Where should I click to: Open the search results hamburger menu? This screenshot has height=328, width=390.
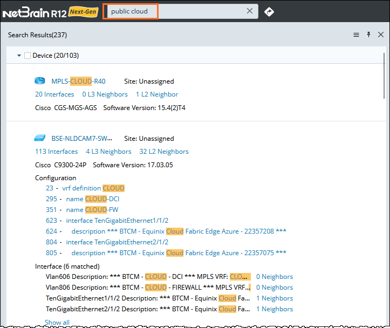pyautogui.click(x=356, y=35)
